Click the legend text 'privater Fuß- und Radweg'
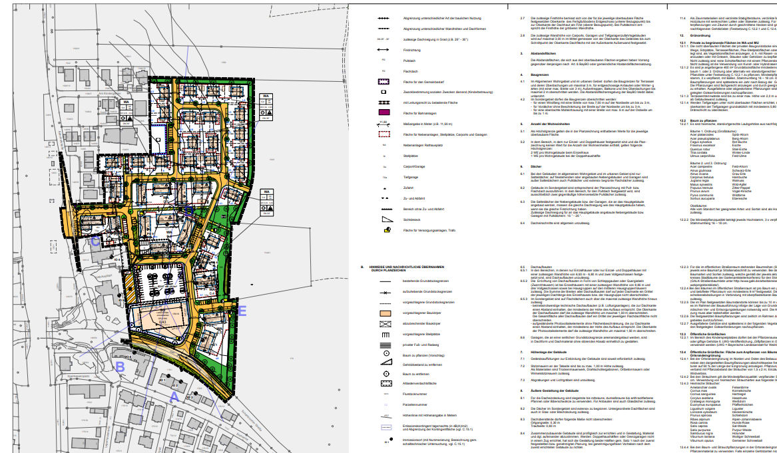 421,345
